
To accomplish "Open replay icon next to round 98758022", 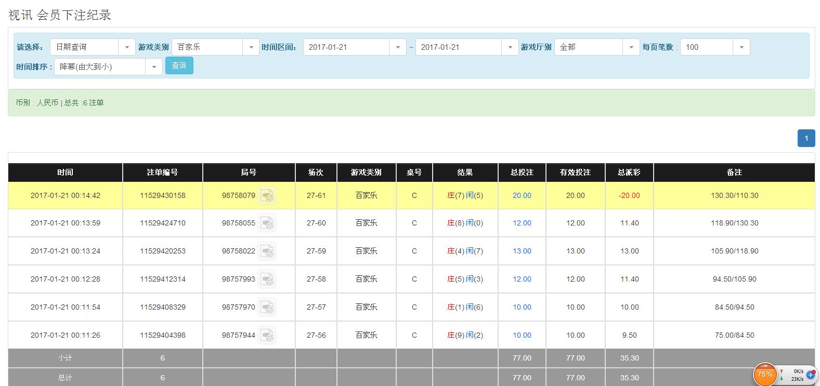I will pyautogui.click(x=267, y=251).
